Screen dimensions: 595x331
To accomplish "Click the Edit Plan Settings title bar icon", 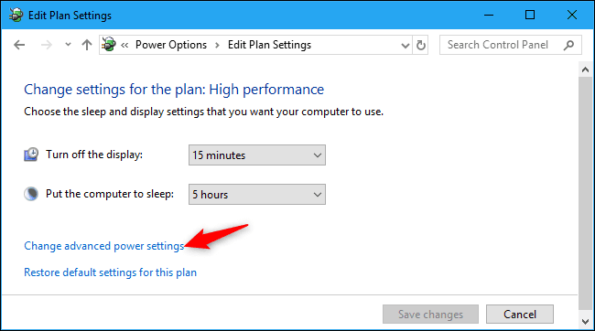I will coord(16,16).
